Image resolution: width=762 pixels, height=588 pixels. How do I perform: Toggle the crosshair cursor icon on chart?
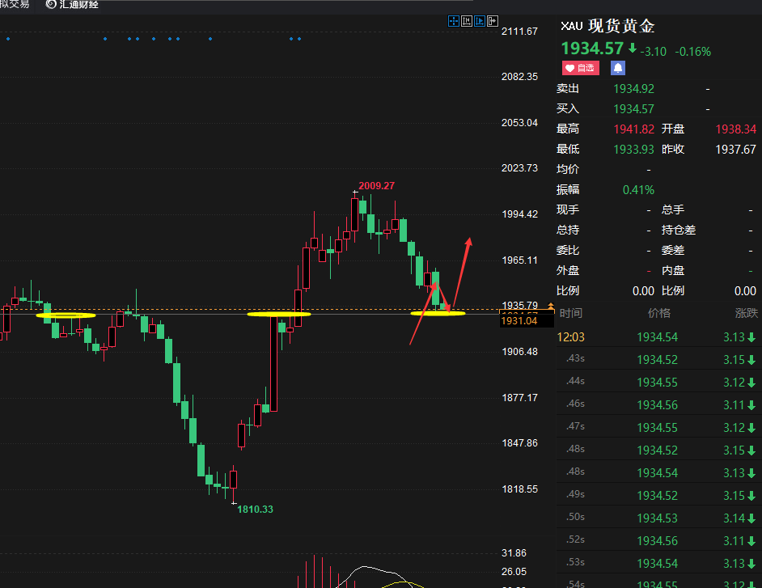tap(454, 21)
